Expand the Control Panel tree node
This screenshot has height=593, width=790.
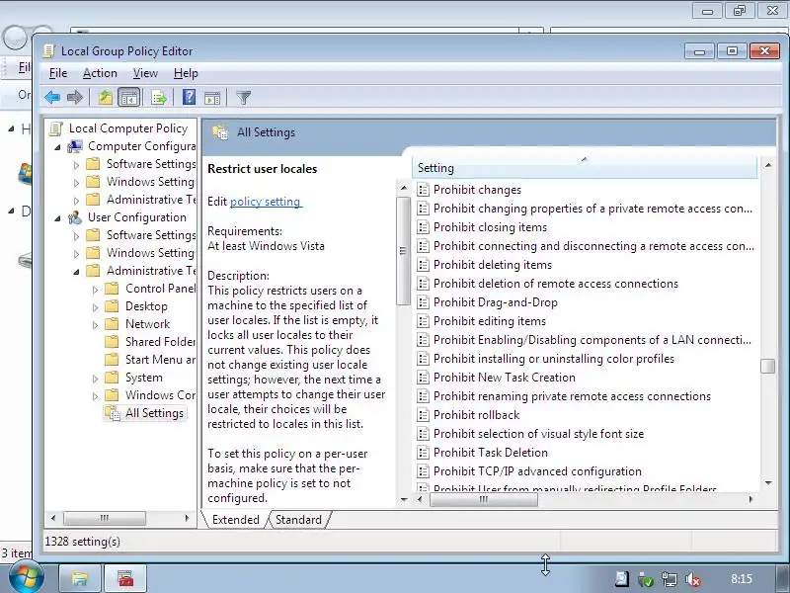point(95,290)
